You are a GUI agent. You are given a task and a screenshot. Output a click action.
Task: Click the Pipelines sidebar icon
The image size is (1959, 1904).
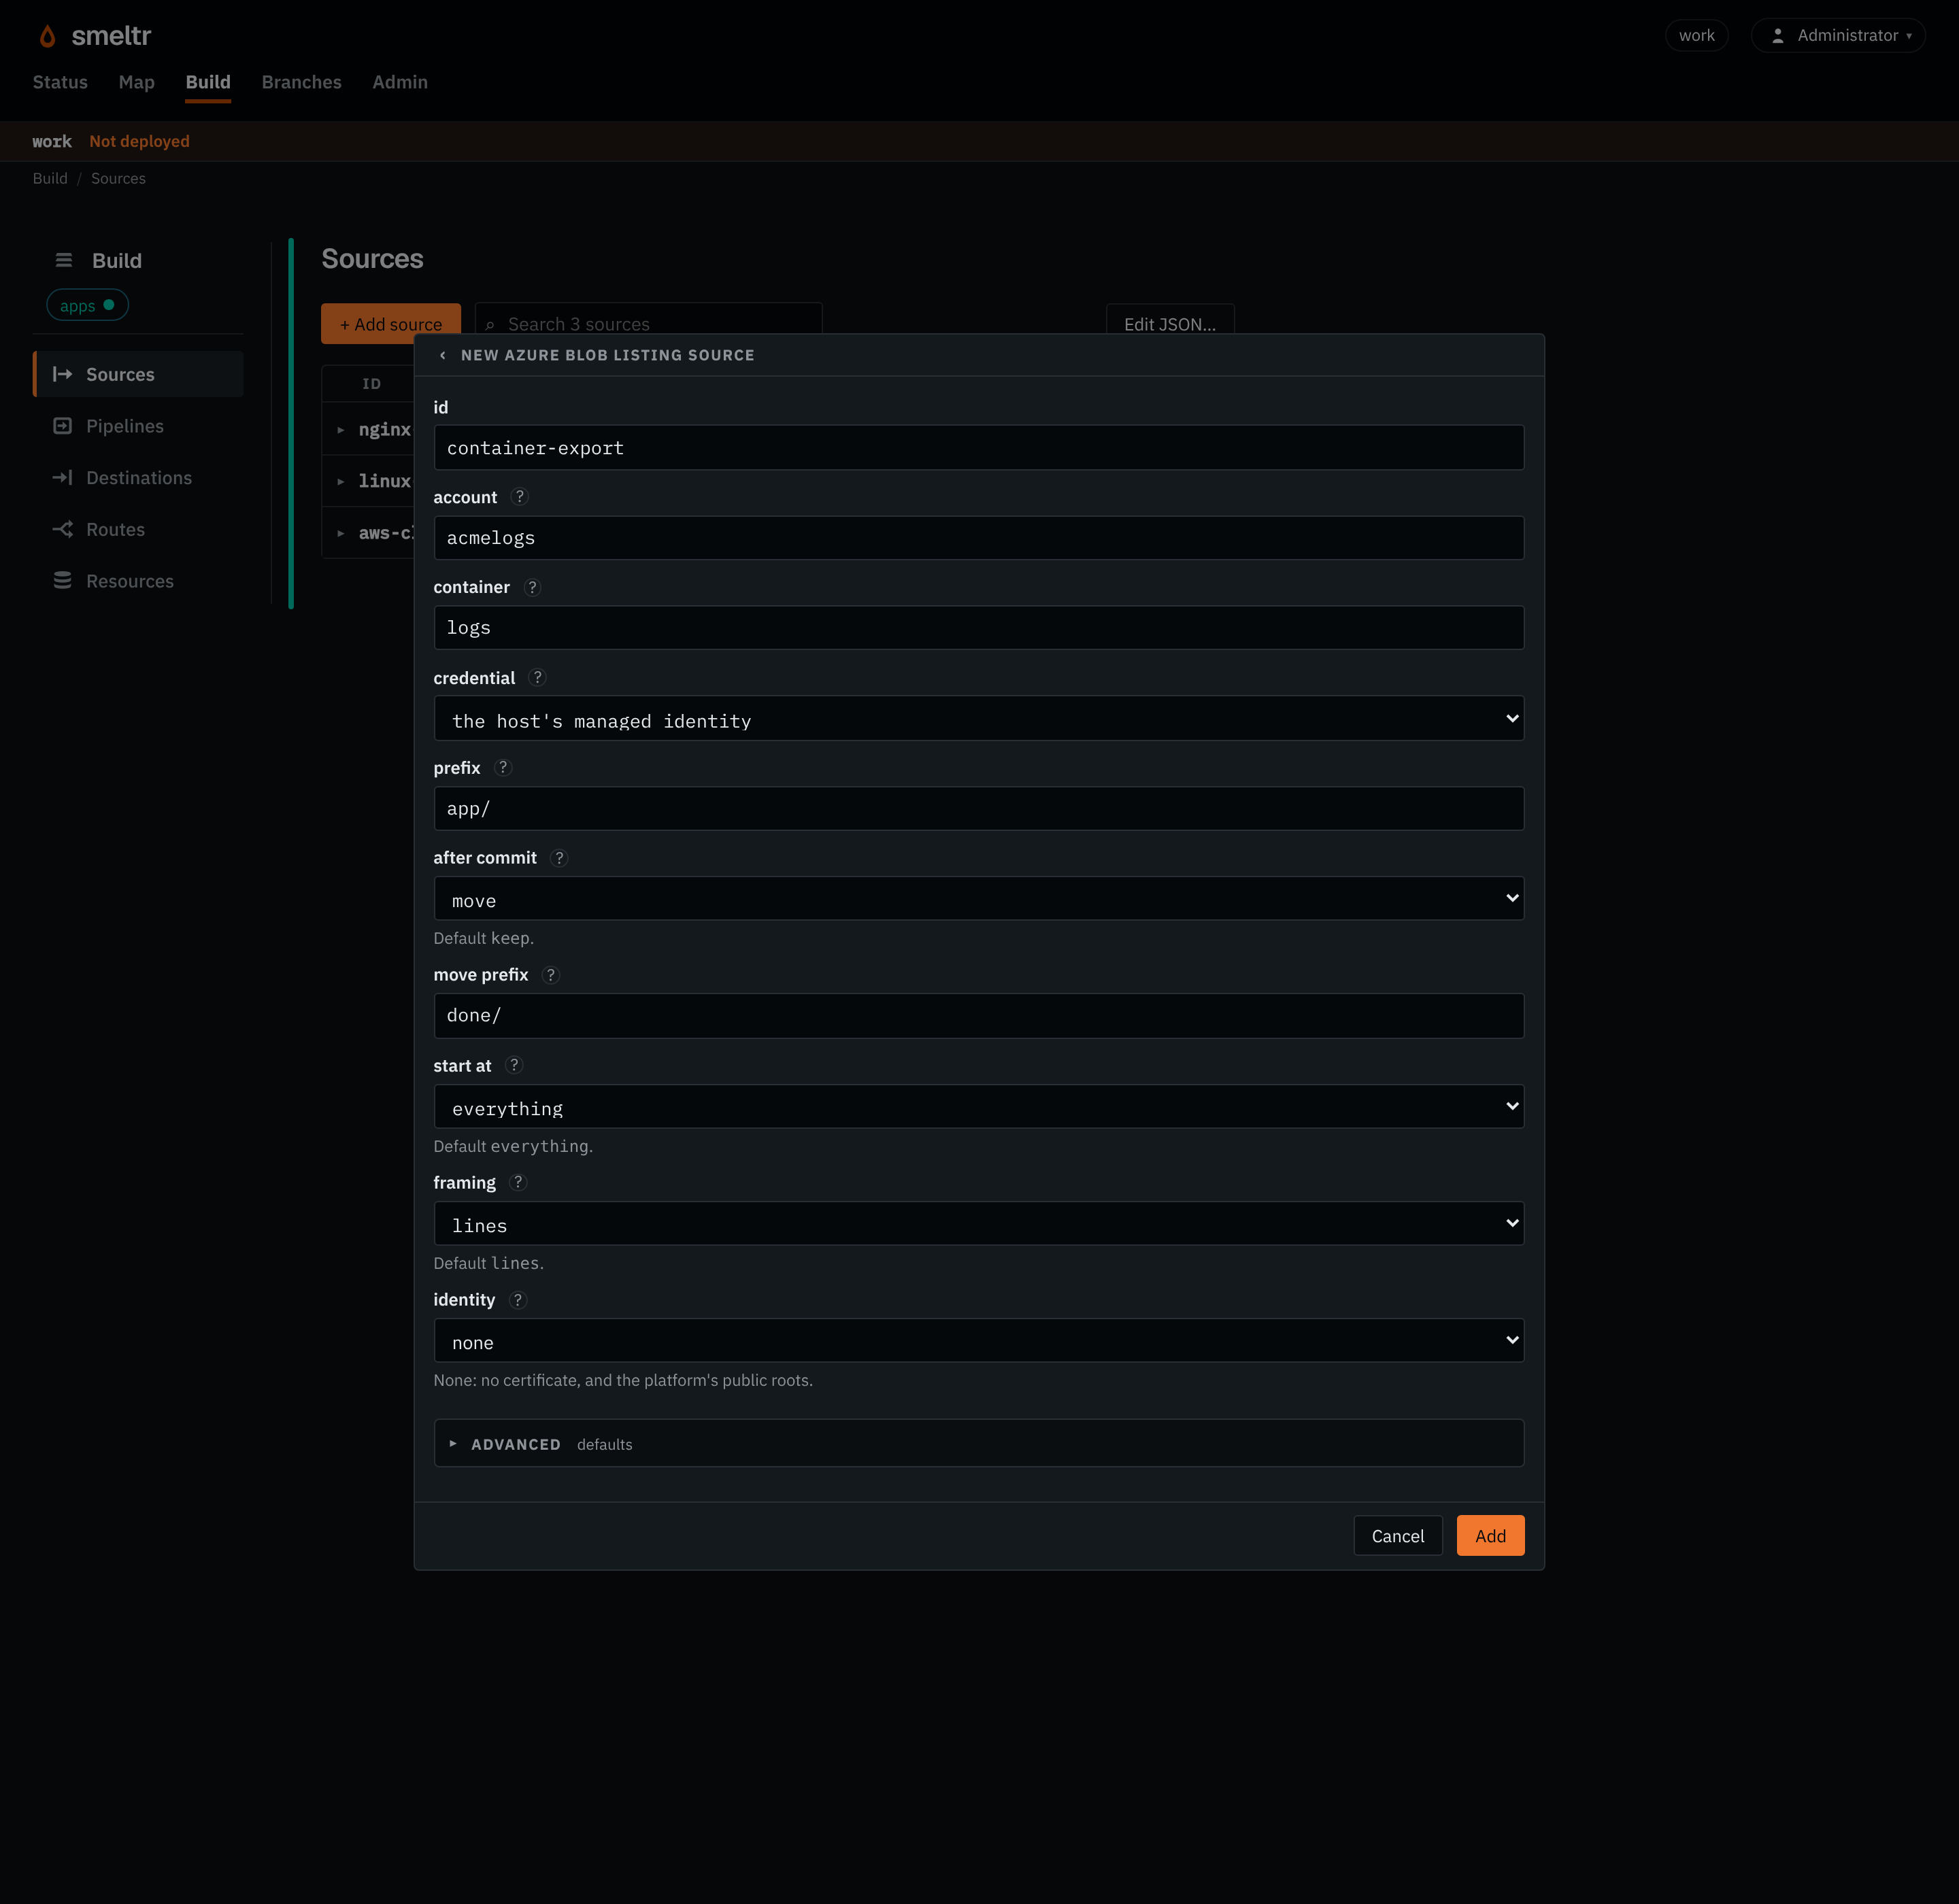62,426
